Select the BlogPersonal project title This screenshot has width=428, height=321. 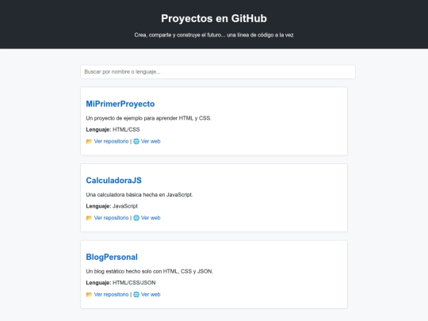pyautogui.click(x=112, y=257)
